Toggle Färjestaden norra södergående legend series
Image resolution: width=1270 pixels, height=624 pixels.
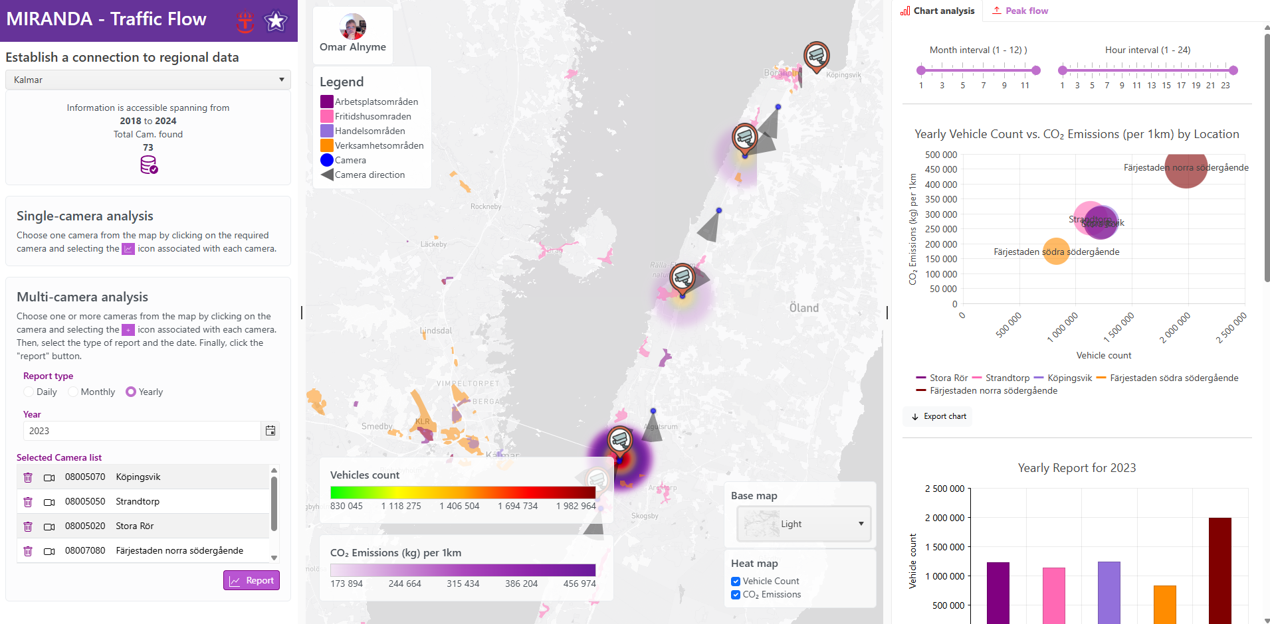(x=987, y=390)
